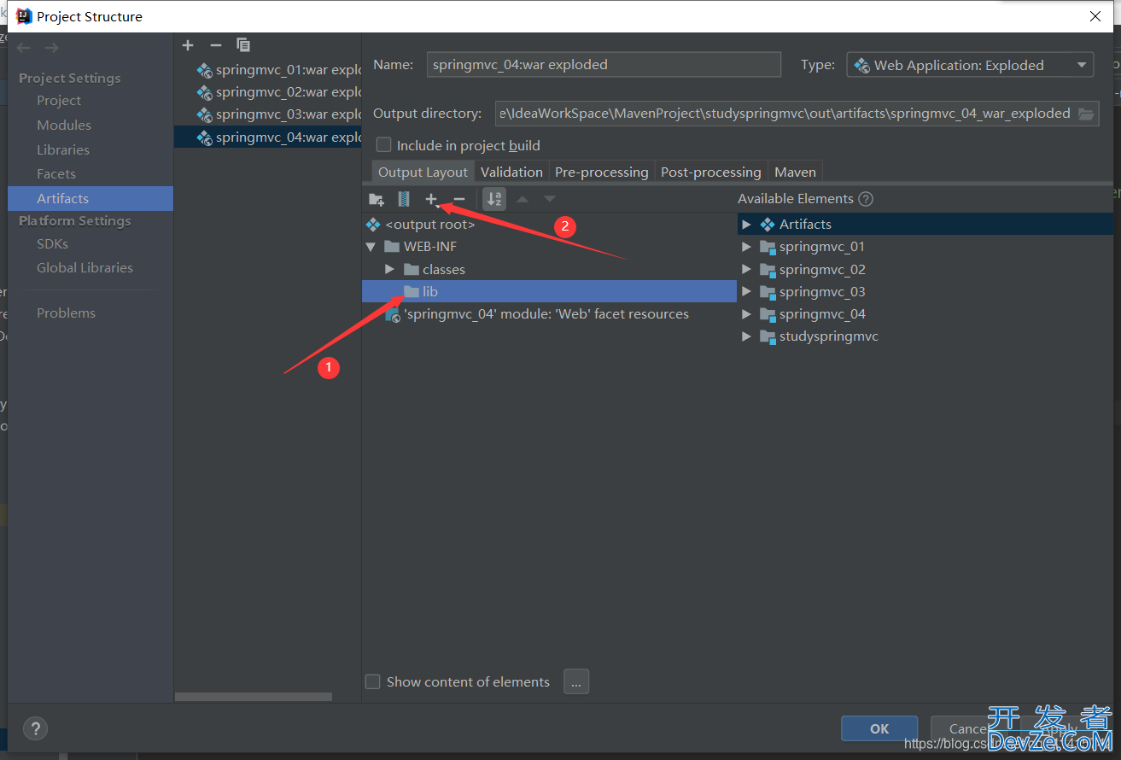Open Problems in the sidebar
The height and width of the screenshot is (760, 1121).
(x=66, y=313)
